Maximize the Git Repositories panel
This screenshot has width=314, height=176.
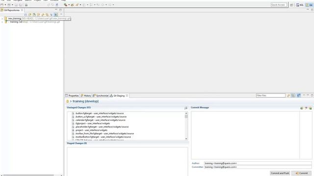click(x=60, y=10)
